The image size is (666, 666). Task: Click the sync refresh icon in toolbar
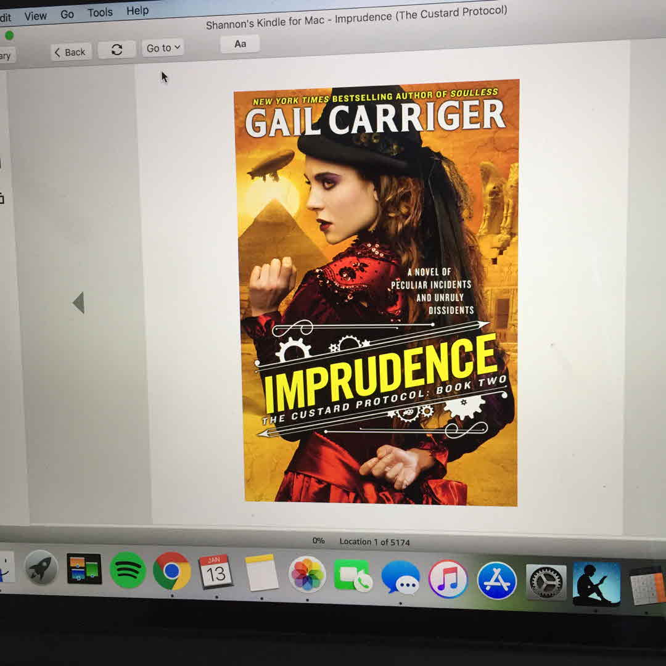click(x=117, y=50)
